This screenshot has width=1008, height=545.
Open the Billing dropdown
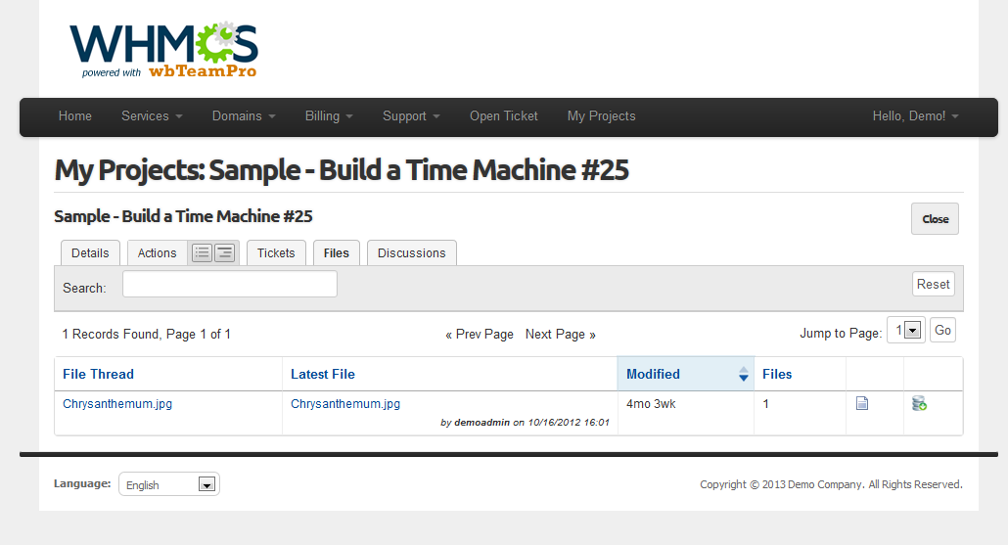329,116
